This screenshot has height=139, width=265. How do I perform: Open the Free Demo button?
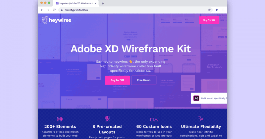[144, 80]
